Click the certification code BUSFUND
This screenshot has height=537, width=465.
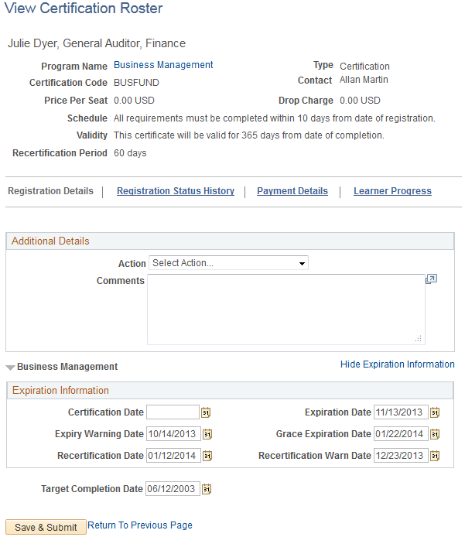136,83
